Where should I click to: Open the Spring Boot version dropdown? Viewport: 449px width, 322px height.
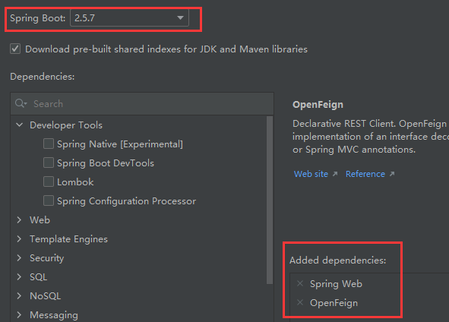tap(129, 17)
